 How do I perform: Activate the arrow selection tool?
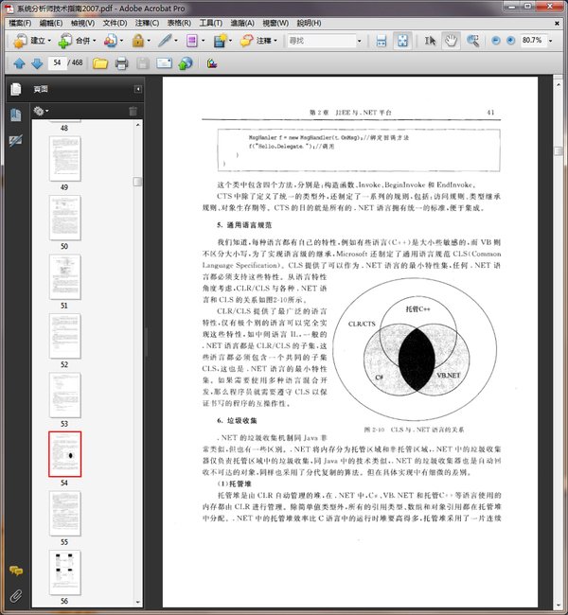430,41
